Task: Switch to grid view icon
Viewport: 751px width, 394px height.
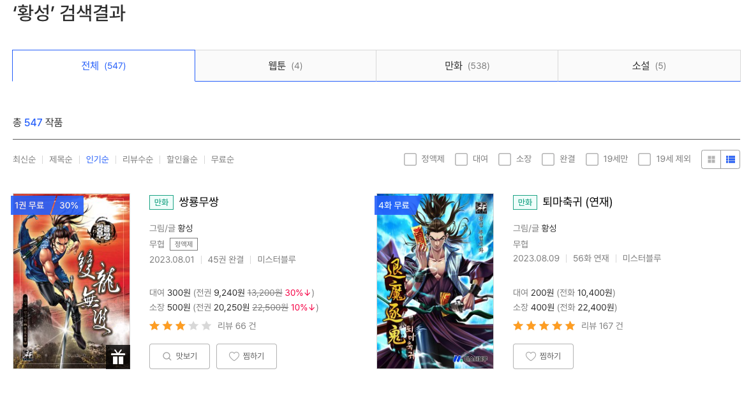Action: [x=711, y=159]
